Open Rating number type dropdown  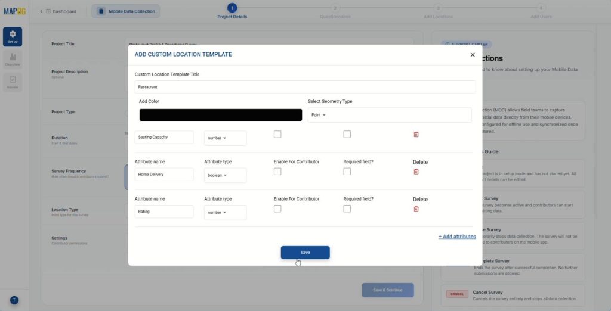point(225,213)
